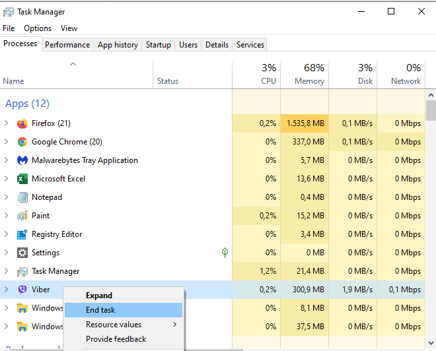Image resolution: width=436 pixels, height=351 pixels.
Task: Click the Notepad process icon
Action: 22,197
